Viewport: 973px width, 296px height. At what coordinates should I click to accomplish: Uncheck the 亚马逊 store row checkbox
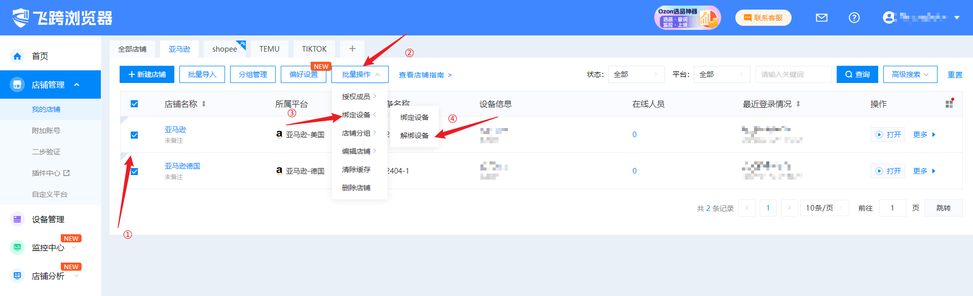click(x=134, y=135)
